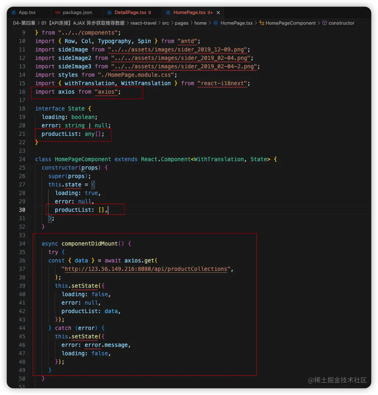Viewport: 378px width, 395px height.
Task: Open breadcrumb segment src
Action: 166,23
